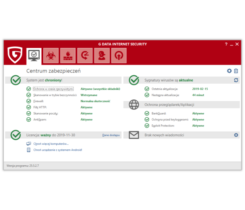Open the virus protection biohazard tab
Image resolution: width=245 pixels, height=210 pixels.
(x=51, y=55)
